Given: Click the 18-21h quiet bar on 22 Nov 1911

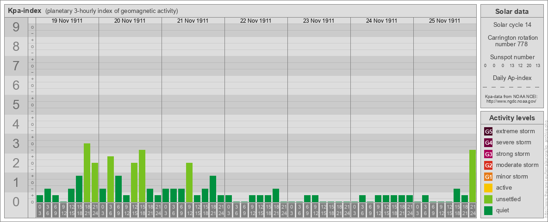Looking at the screenshot, I should (276, 196).
